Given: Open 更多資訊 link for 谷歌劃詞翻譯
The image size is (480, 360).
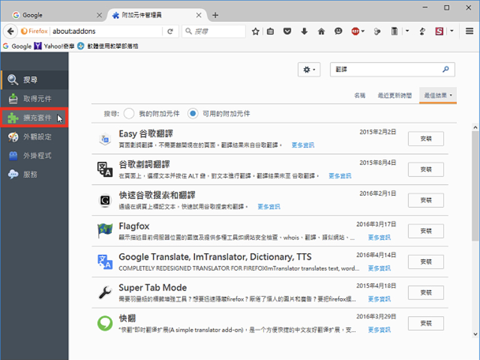Looking at the screenshot, I should click(x=340, y=176).
